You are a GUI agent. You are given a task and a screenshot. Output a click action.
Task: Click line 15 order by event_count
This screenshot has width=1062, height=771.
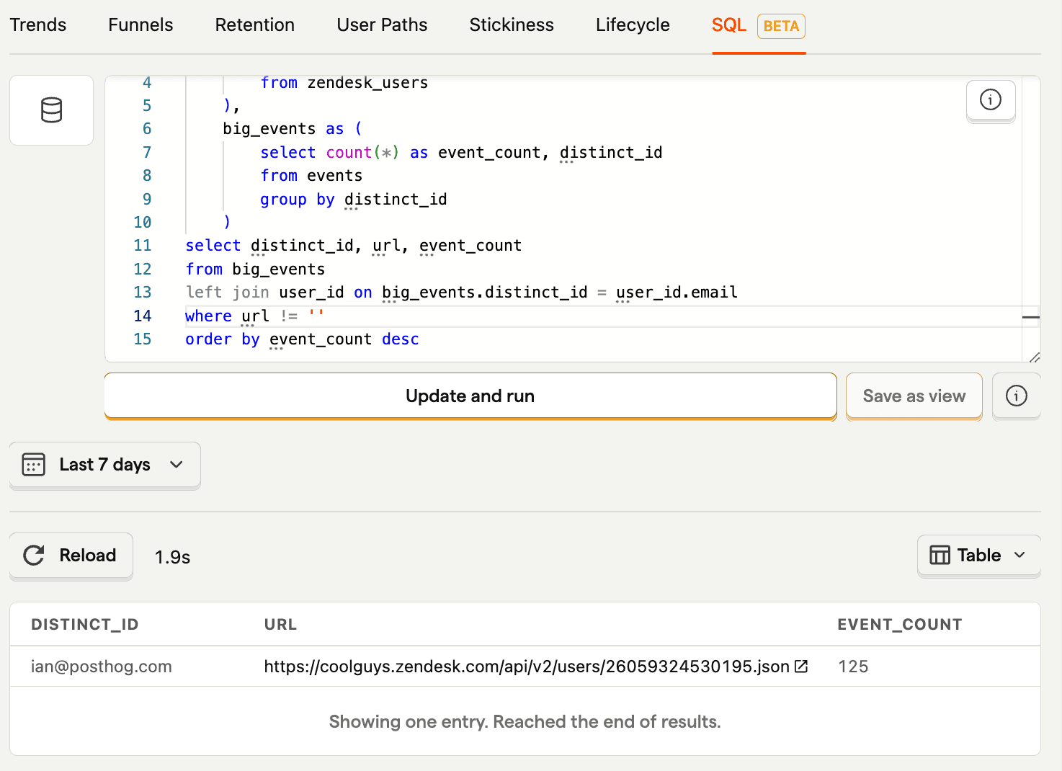coord(302,339)
